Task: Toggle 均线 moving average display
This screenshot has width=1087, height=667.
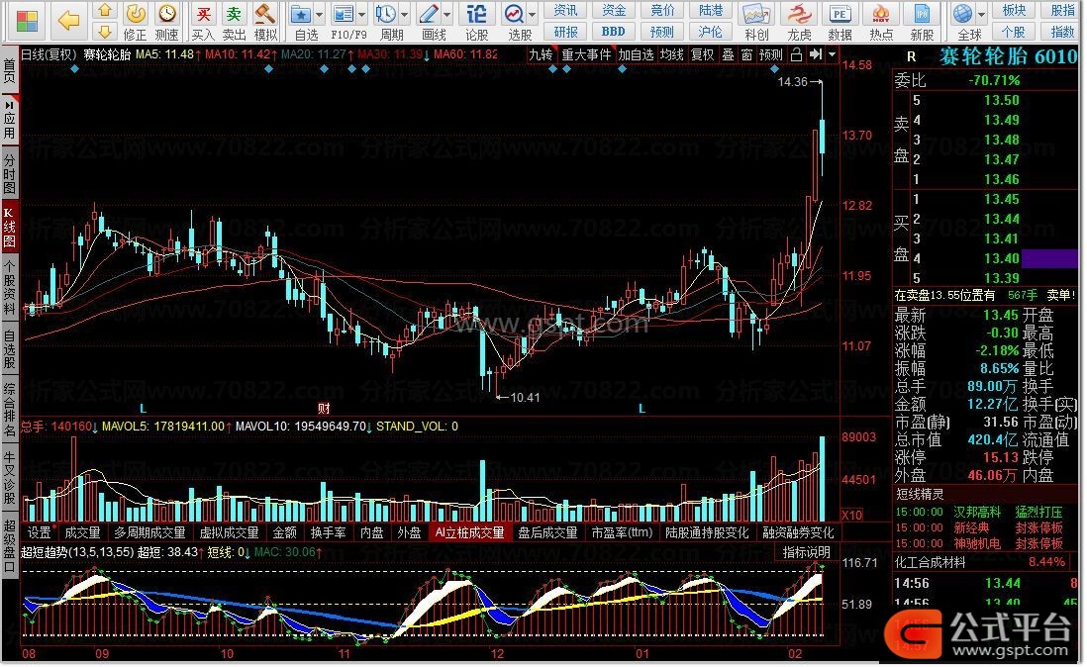Action: [x=672, y=54]
